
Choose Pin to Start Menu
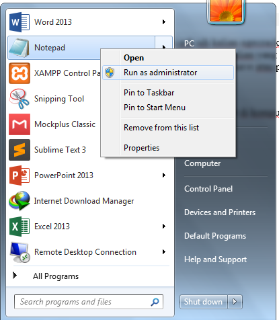pyautogui.click(x=168, y=108)
